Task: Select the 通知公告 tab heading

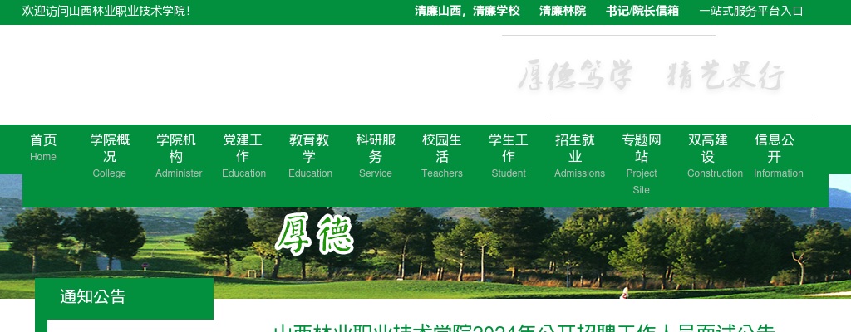Action: pos(93,297)
